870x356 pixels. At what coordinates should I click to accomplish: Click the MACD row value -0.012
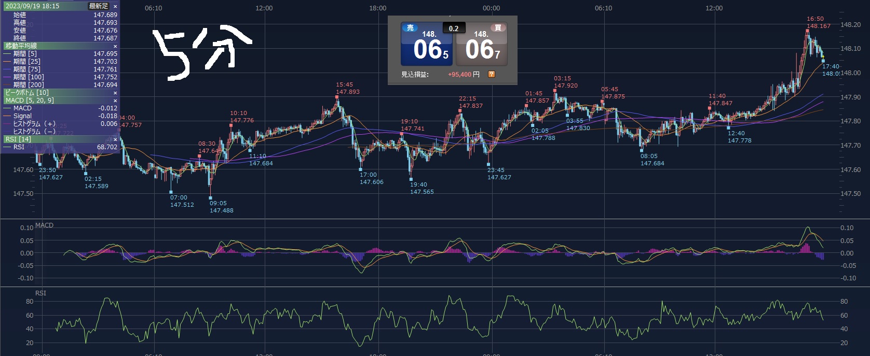click(108, 108)
